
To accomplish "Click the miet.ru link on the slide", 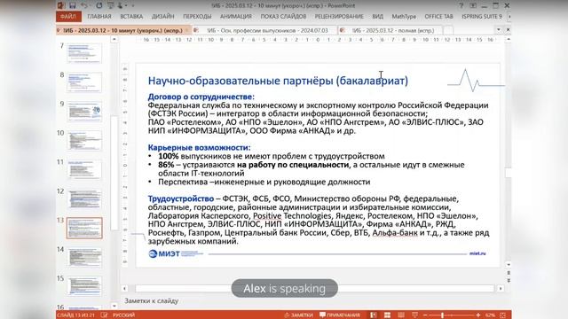I will (477, 253).
